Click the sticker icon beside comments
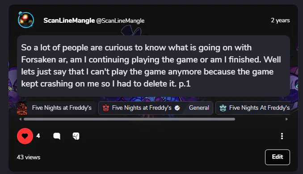Screen dimensions: 303x174 tap(76, 136)
